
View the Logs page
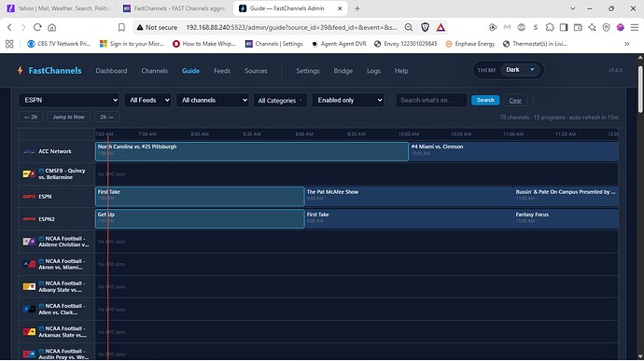point(373,71)
